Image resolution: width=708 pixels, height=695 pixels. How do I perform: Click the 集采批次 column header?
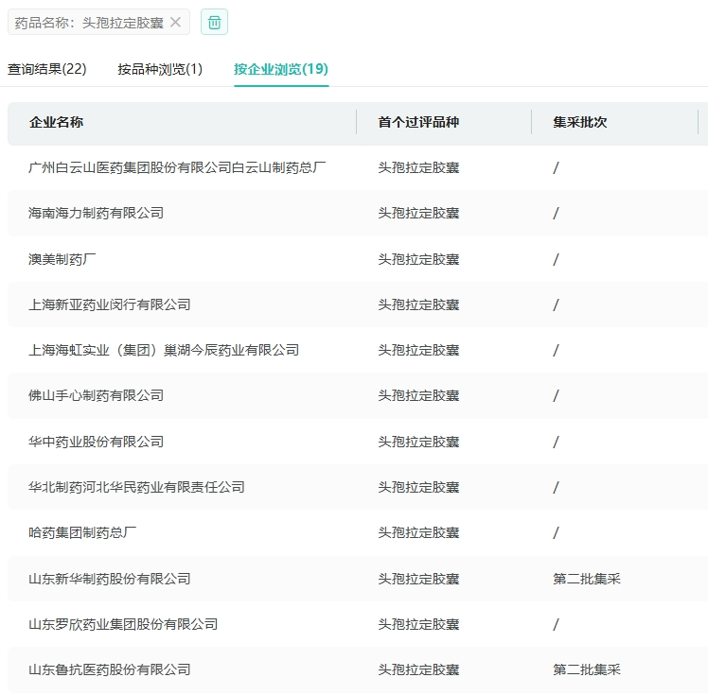580,122
